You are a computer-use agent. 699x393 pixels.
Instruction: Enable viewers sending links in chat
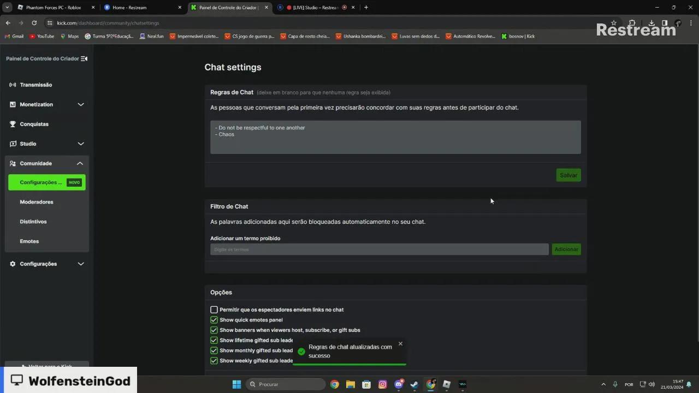click(x=214, y=309)
